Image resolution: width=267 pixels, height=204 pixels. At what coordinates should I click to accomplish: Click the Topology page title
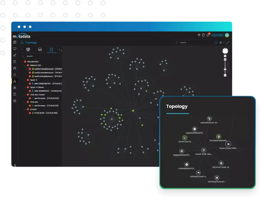31,43
